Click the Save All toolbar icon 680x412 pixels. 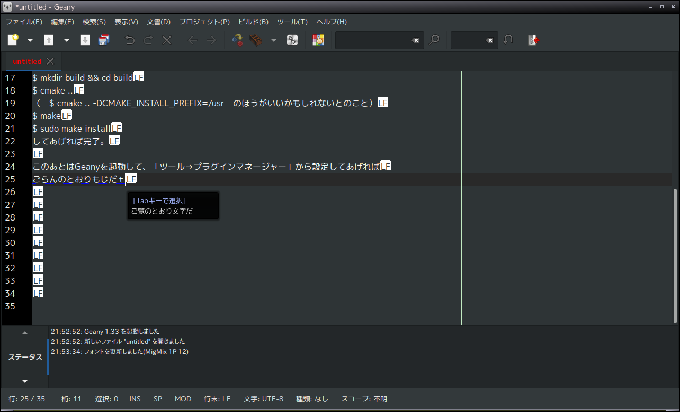coord(104,40)
